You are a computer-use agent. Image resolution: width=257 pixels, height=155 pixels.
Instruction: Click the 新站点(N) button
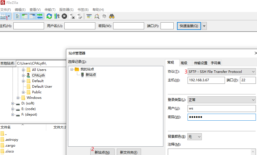click(102, 152)
